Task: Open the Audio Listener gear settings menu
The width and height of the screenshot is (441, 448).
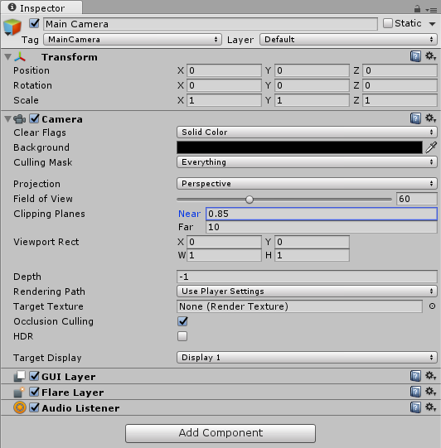Action: [430, 407]
